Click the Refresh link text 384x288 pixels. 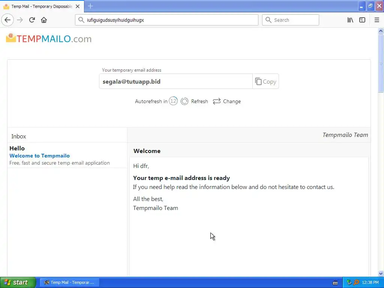click(199, 101)
